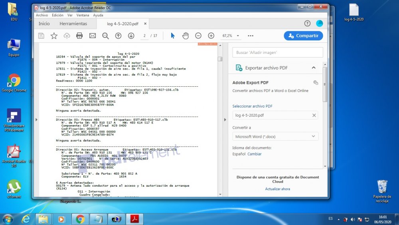
Task: Close the log 4-5-2020.pdf document tab
Action: pos(145,24)
